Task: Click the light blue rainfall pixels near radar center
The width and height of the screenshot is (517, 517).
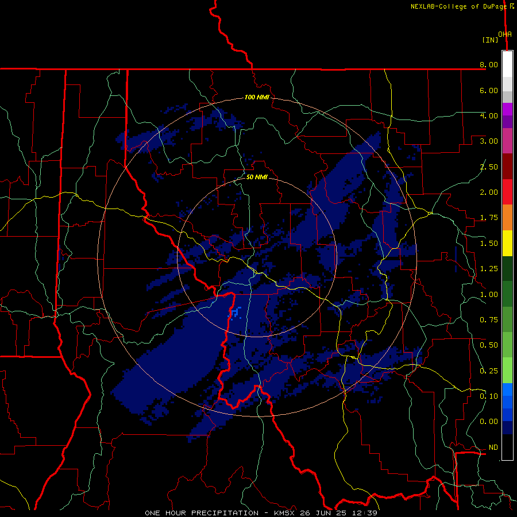Action: pos(235,312)
